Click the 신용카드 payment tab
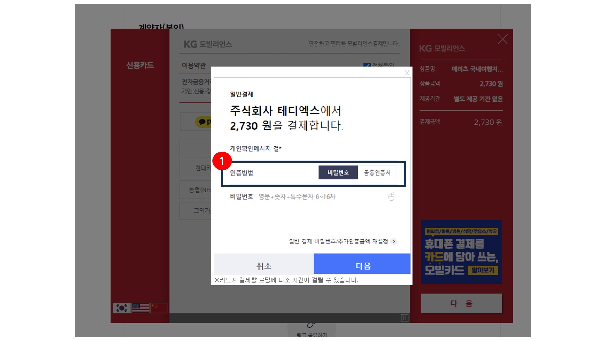 point(140,65)
